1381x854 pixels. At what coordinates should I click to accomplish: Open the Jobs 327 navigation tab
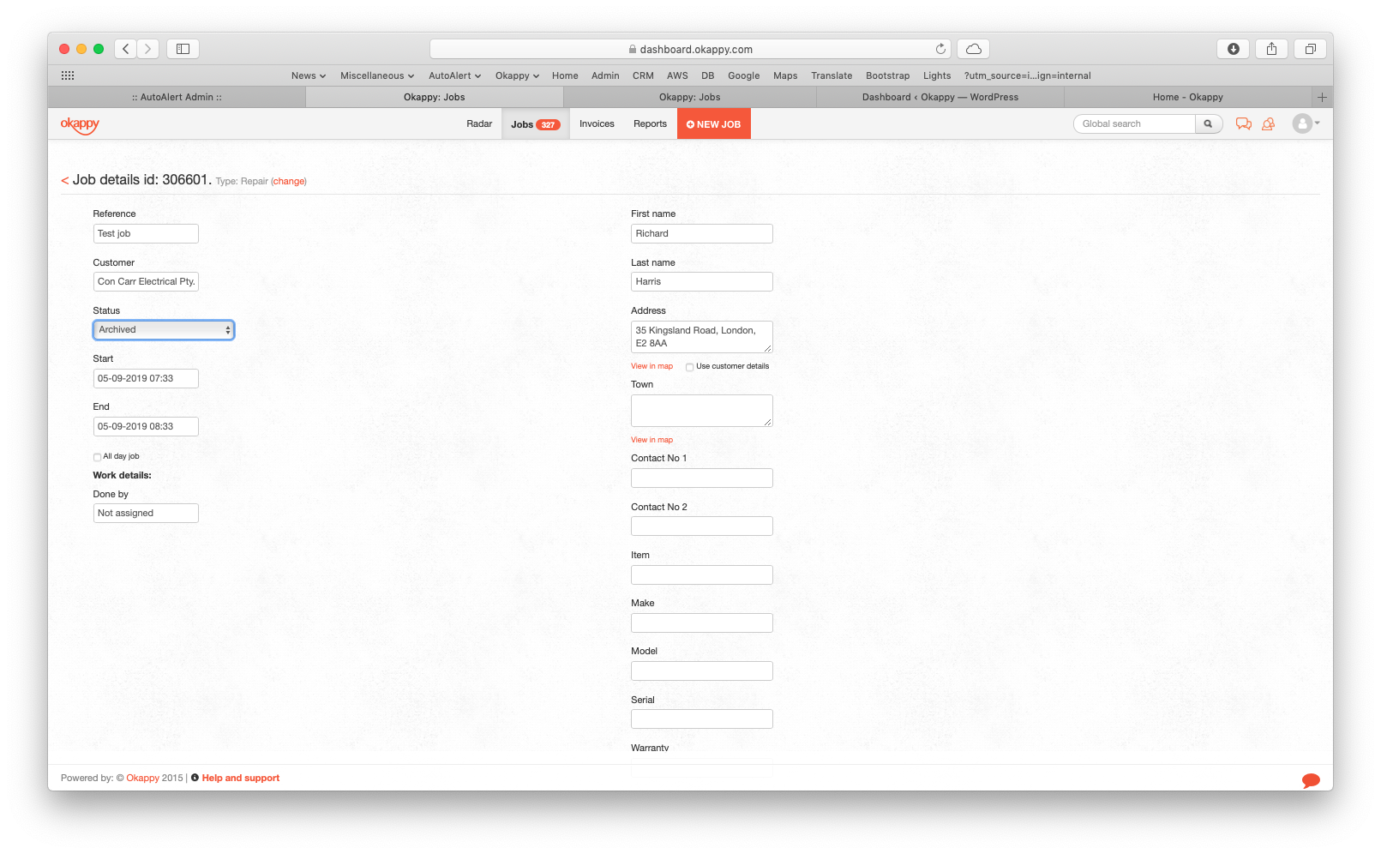[535, 124]
